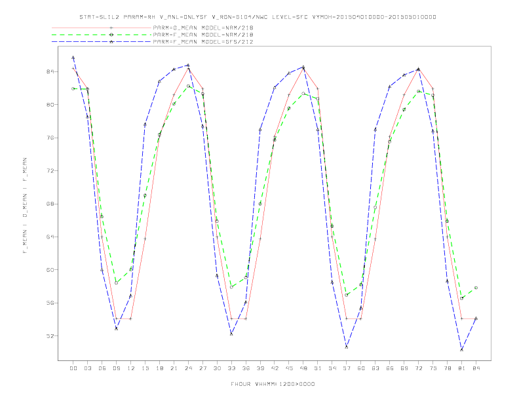519x401 pixels.
Task: Click x-axis tick label 12
Action: click(x=131, y=368)
